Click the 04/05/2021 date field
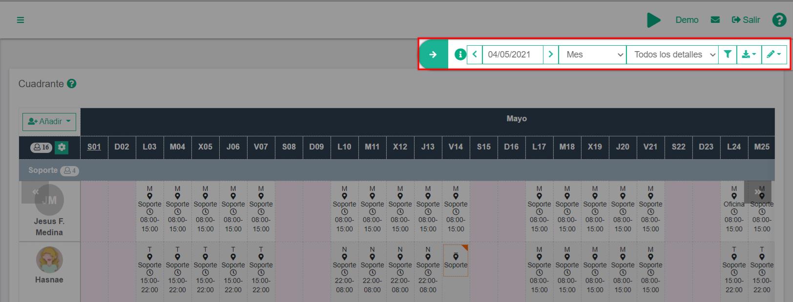Screen dimensions: 793x302 (512, 55)
